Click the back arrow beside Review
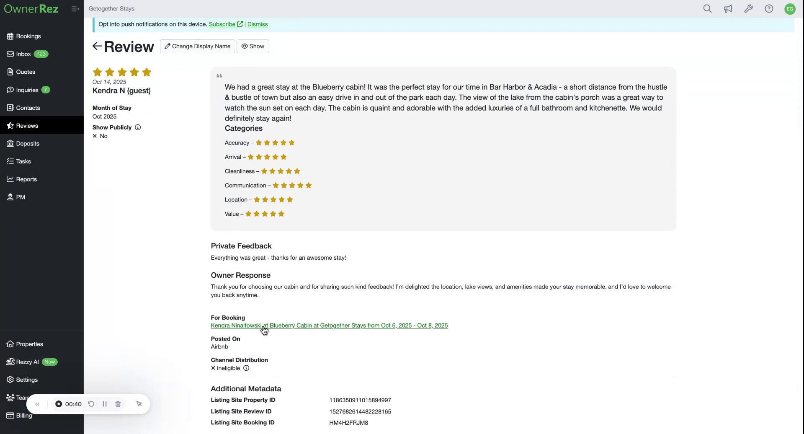 pos(97,46)
